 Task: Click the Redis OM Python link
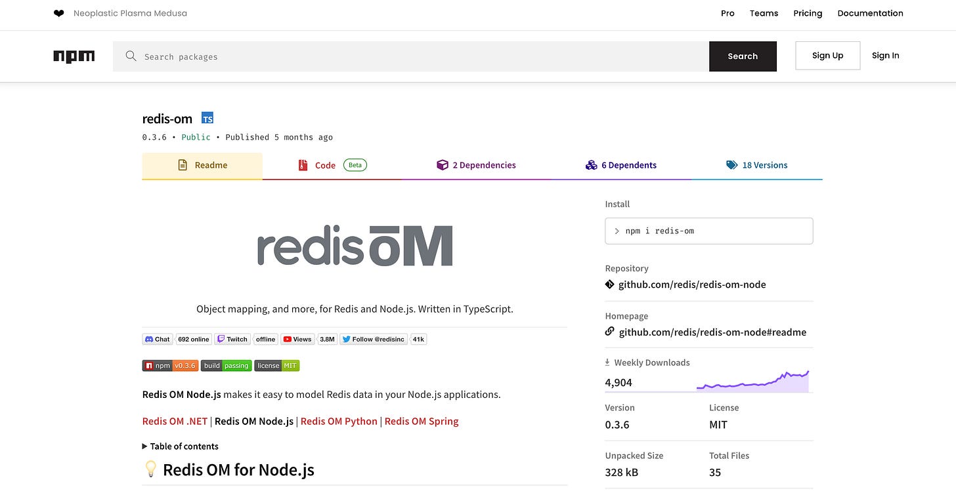[339, 421]
